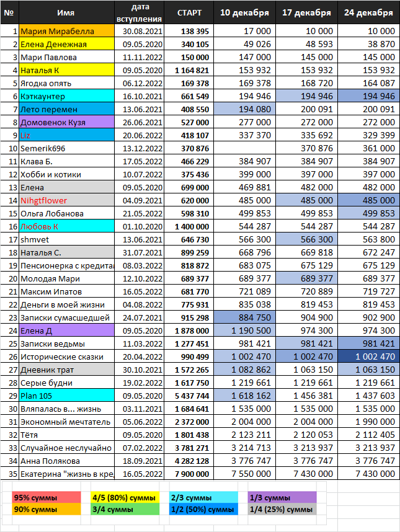Click the value '361 000'
Viewport: 400px width, 532px height.
tap(368, 148)
